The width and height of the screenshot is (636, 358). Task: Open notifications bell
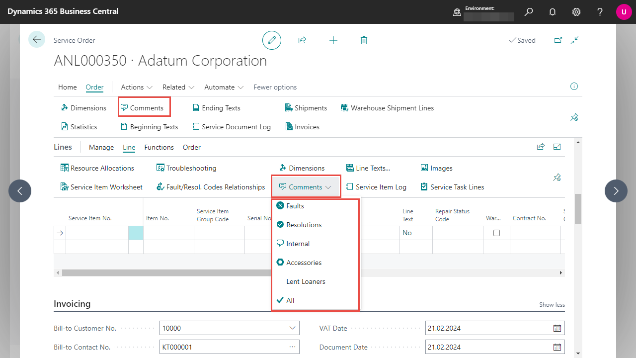coord(553,12)
